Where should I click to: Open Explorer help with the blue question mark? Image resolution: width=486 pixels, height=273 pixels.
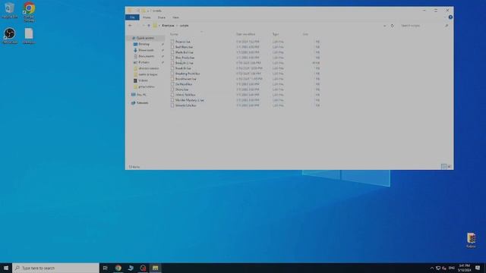coord(450,17)
